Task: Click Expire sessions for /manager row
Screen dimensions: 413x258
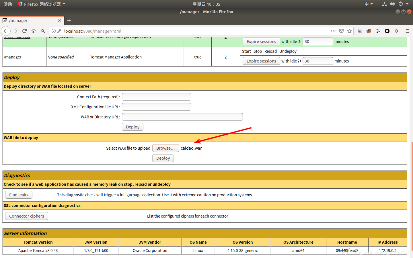Action: pyautogui.click(x=261, y=61)
